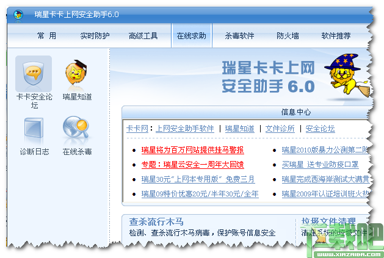Open link 瑞星30元"上网本专用版" 免费三月

click(x=198, y=179)
